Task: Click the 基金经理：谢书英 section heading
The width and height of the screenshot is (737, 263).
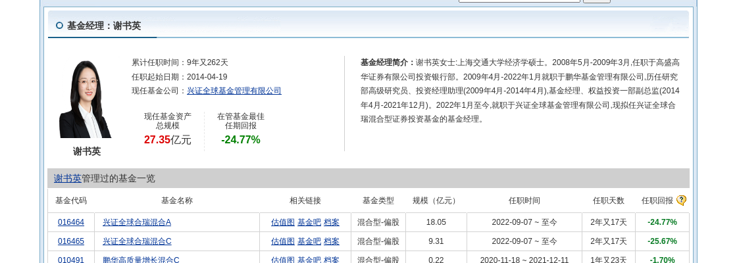Action: click(x=104, y=26)
